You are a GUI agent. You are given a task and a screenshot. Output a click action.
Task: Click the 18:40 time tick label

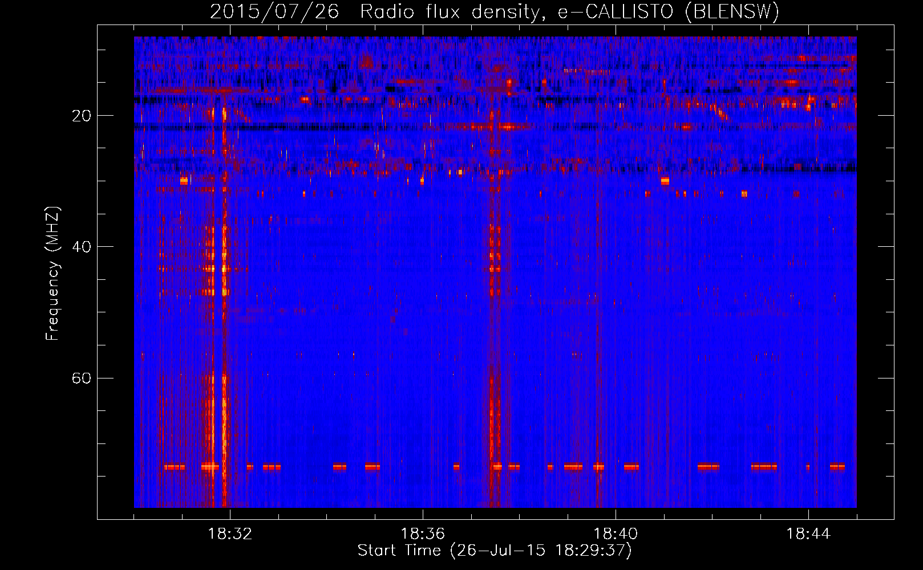tap(616, 534)
